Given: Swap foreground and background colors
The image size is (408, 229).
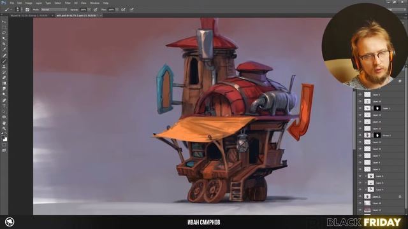Looking at the screenshot, I should (6, 134).
